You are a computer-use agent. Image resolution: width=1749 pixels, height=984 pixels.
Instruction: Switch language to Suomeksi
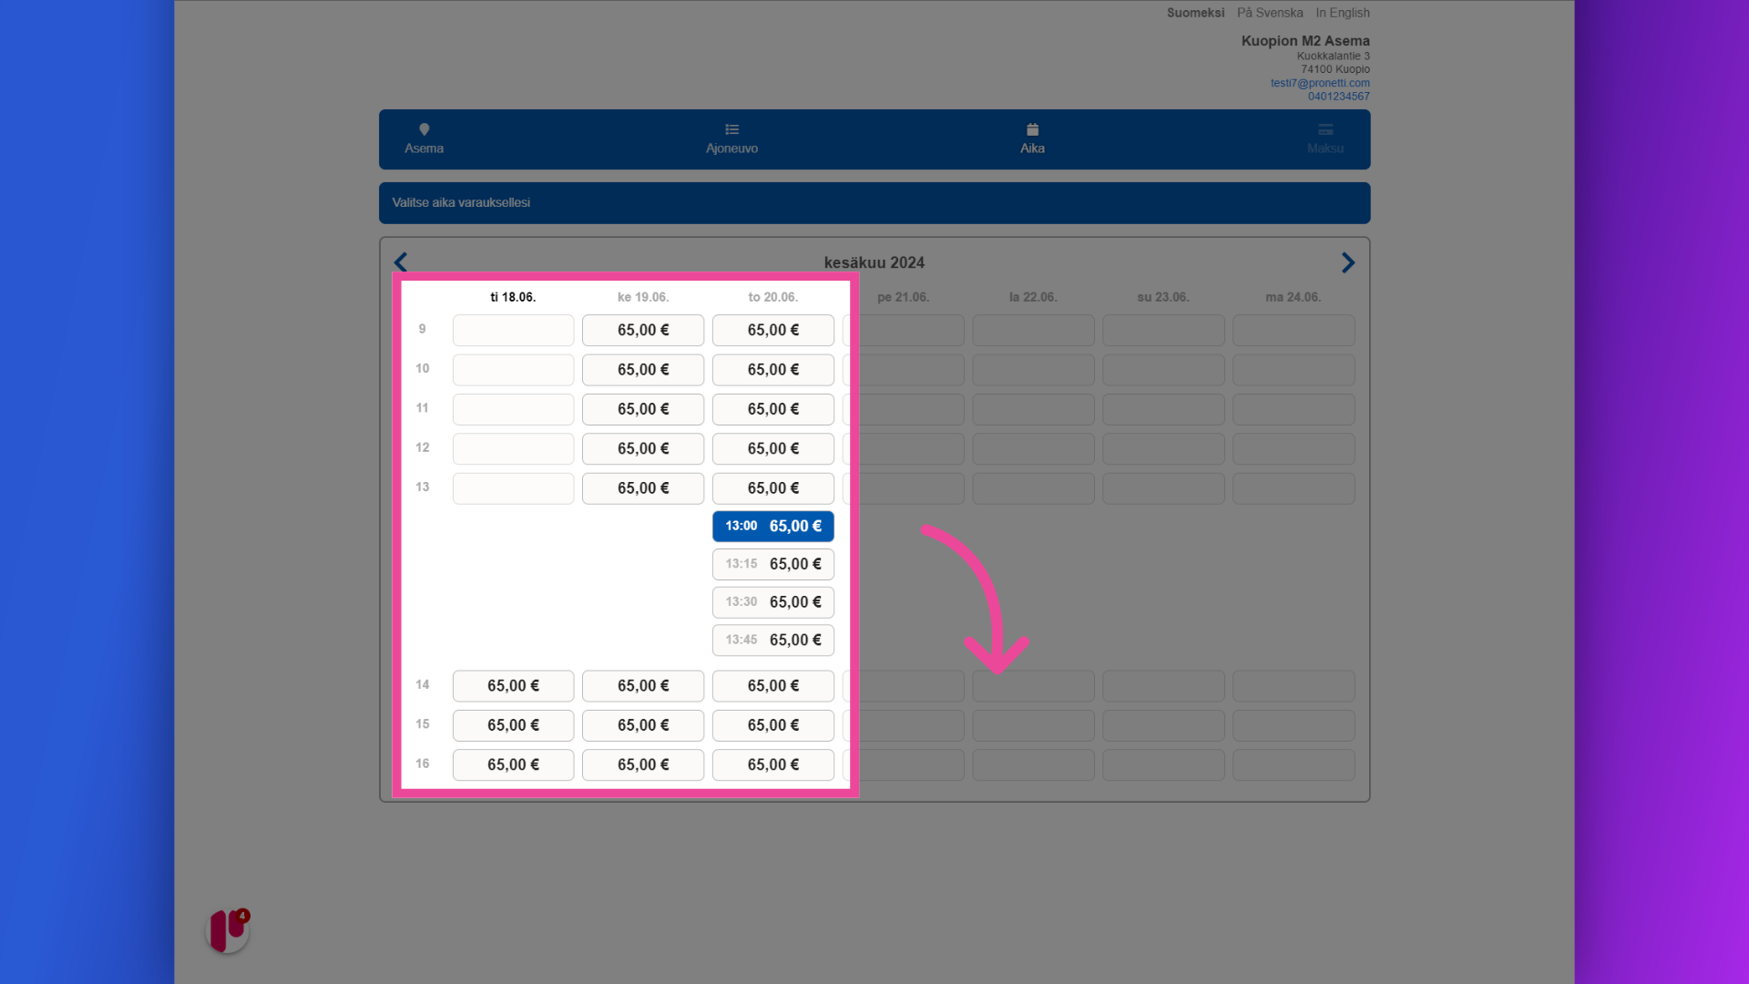(1195, 13)
